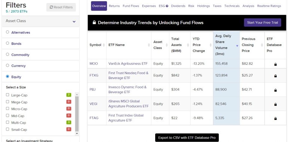Toggle Avg. Daily Share Volume sort arrow
The image size is (289, 142).
click(x=237, y=46)
